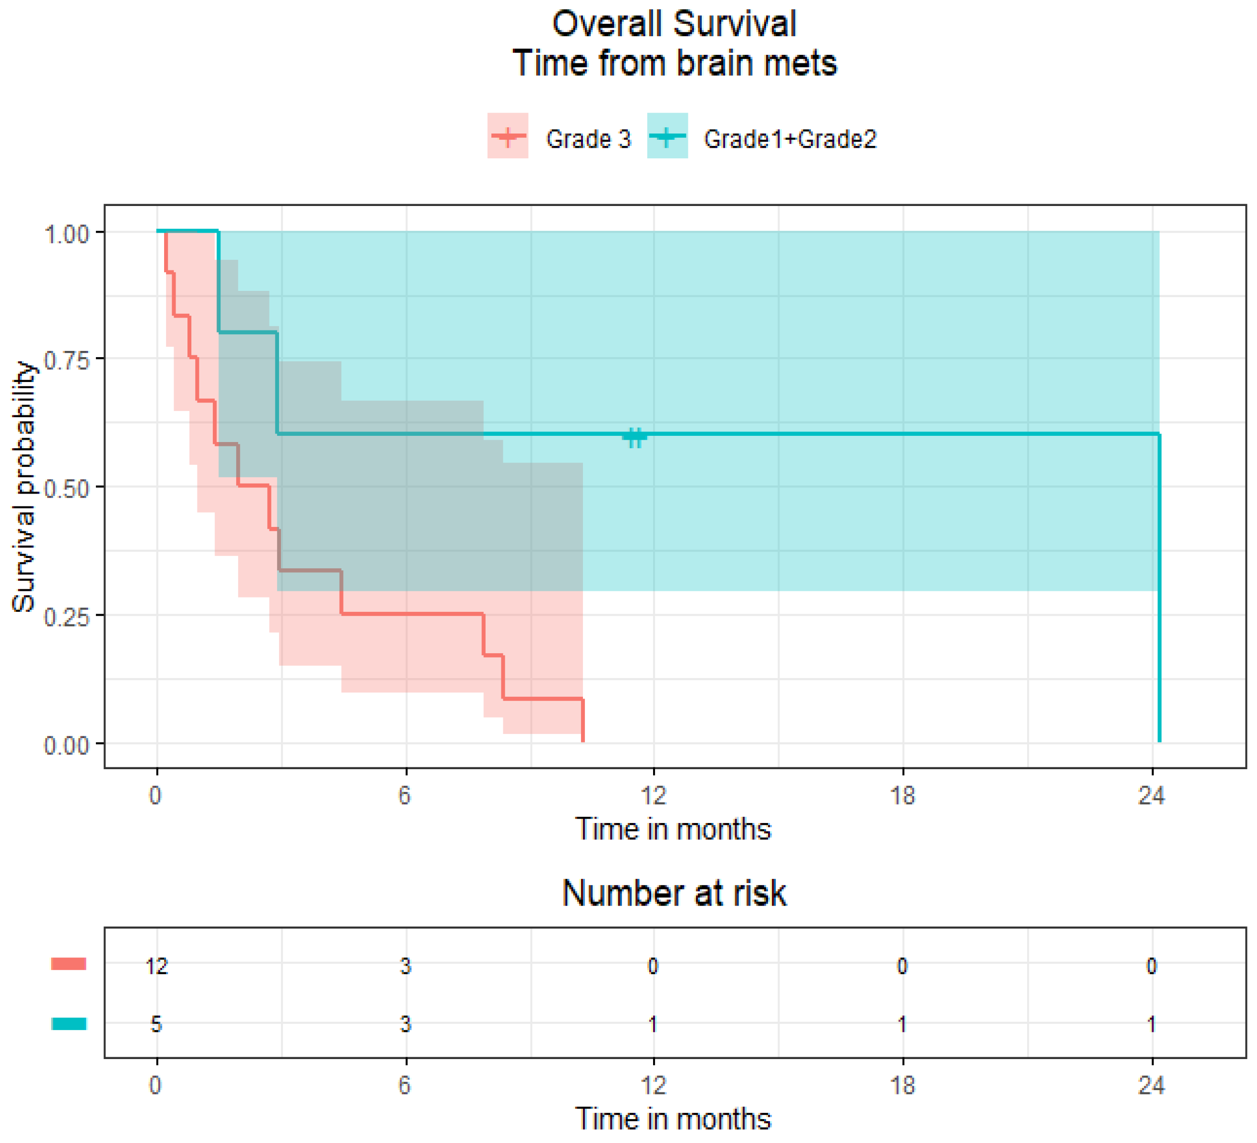1257x1143 pixels.
Task: Click the teal Grade1+Grade2 legend swatch
Action: [x=667, y=136]
